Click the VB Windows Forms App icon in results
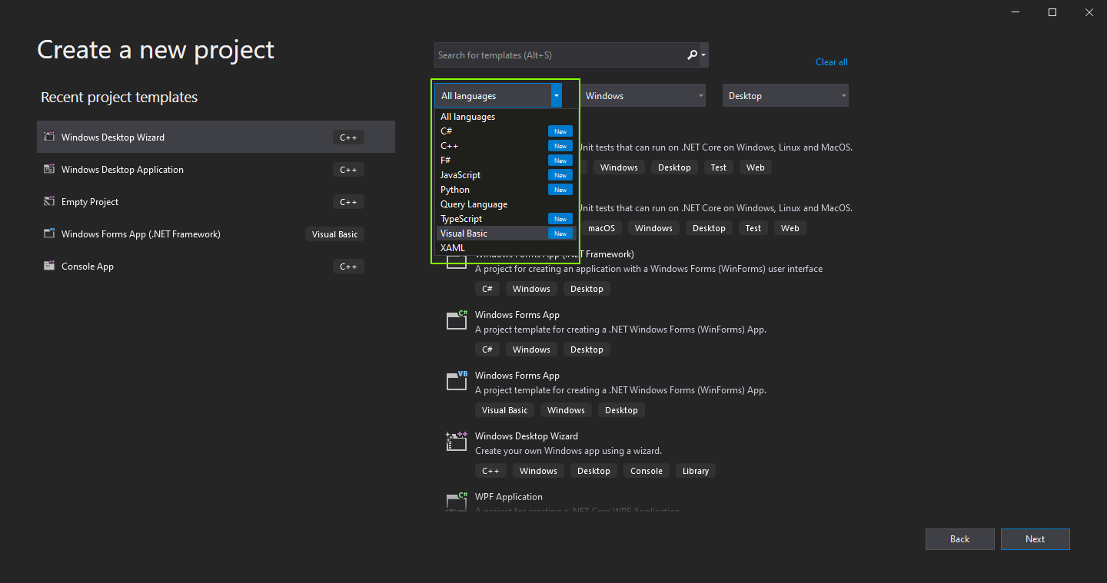This screenshot has width=1107, height=583. (457, 381)
